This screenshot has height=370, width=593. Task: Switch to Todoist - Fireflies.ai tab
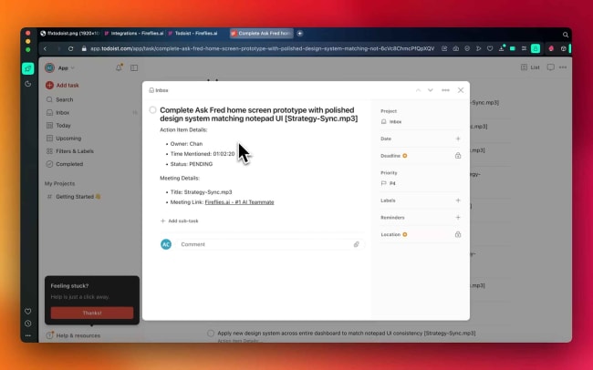(x=192, y=33)
